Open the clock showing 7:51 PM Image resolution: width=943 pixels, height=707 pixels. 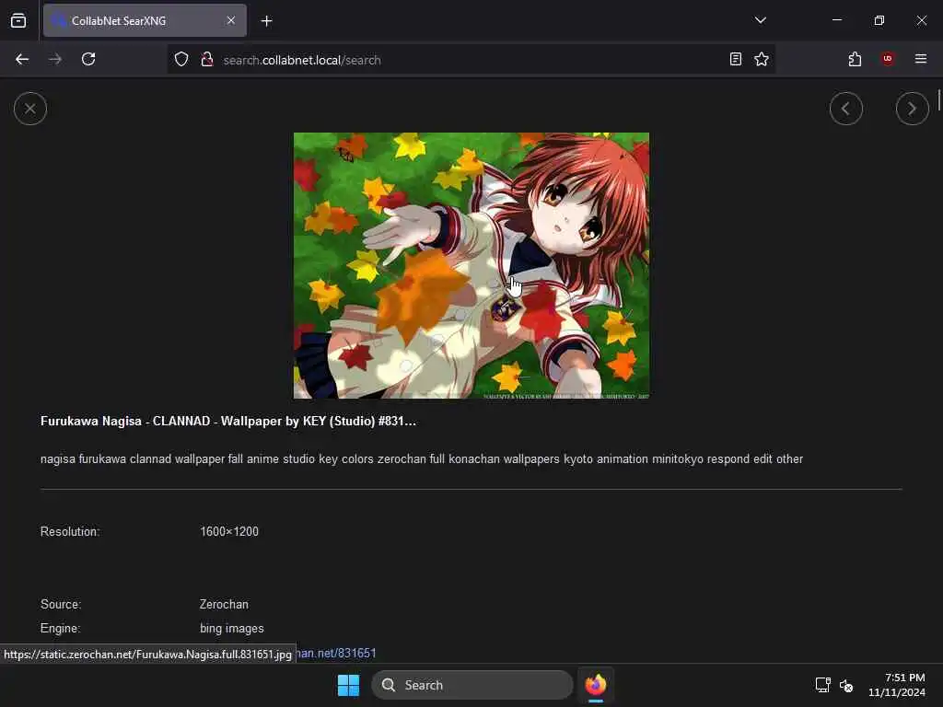click(897, 685)
